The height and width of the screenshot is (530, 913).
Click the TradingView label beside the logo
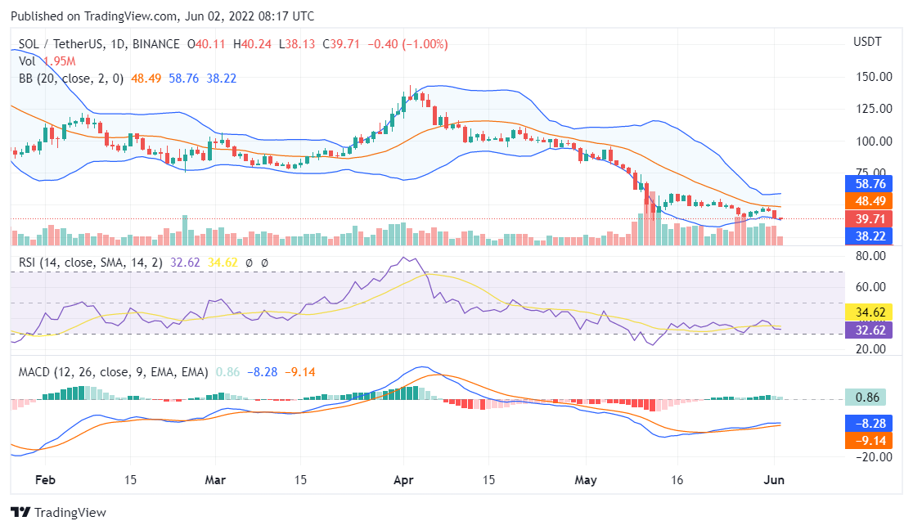[70, 513]
